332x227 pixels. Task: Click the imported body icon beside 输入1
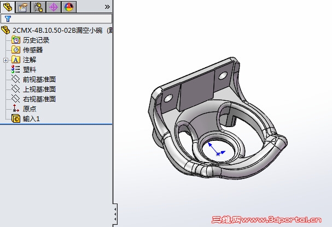tap(16, 118)
